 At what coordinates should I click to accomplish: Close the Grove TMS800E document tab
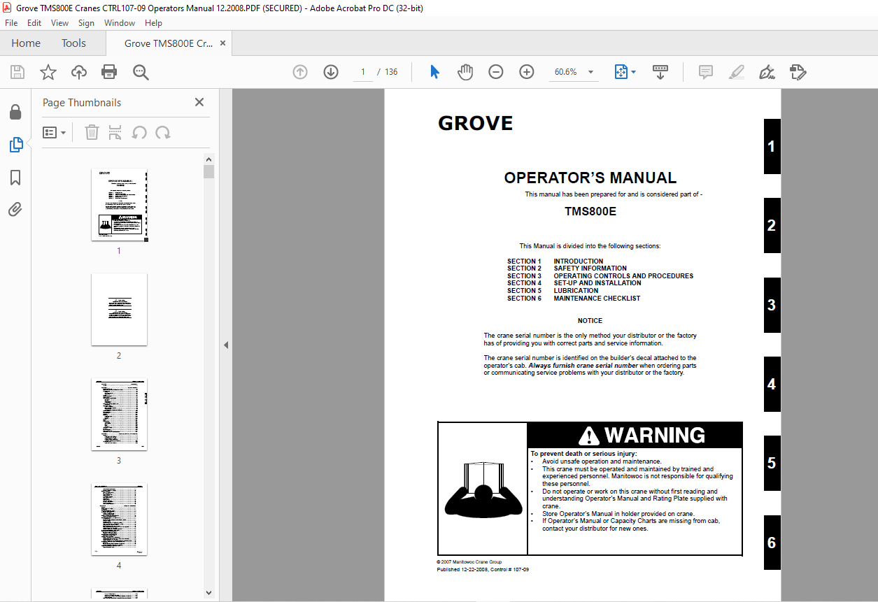tap(223, 43)
